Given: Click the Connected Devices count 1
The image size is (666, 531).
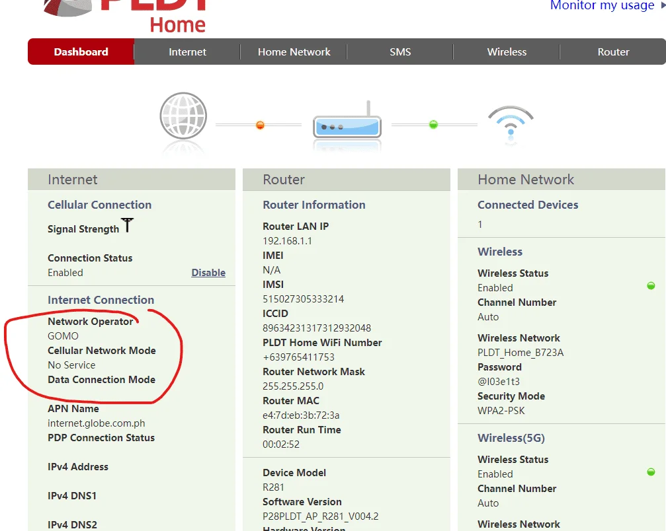Looking at the screenshot, I should [x=480, y=225].
